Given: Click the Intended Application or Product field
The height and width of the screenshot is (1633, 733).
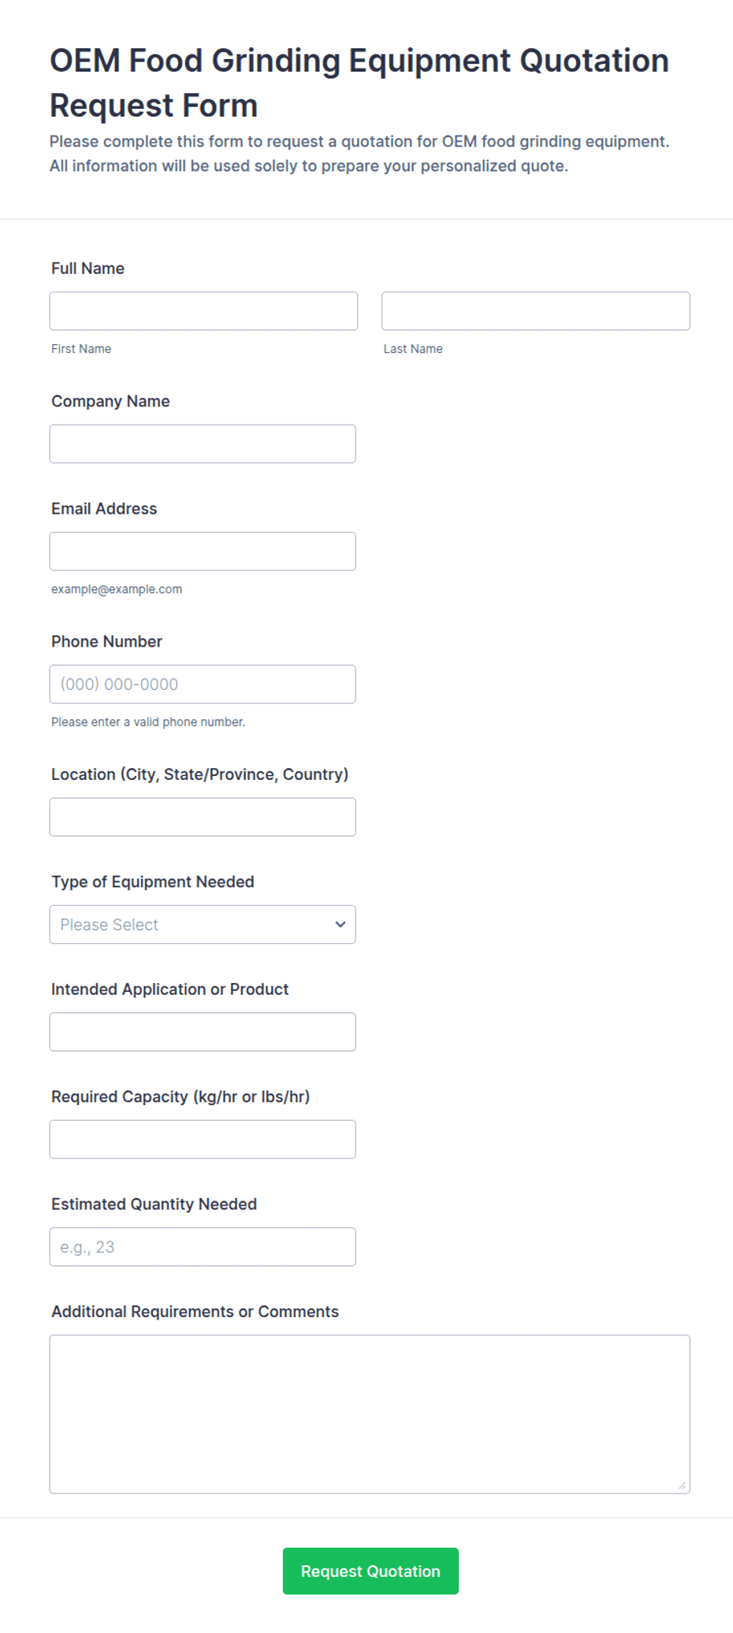Looking at the screenshot, I should pos(203,1032).
